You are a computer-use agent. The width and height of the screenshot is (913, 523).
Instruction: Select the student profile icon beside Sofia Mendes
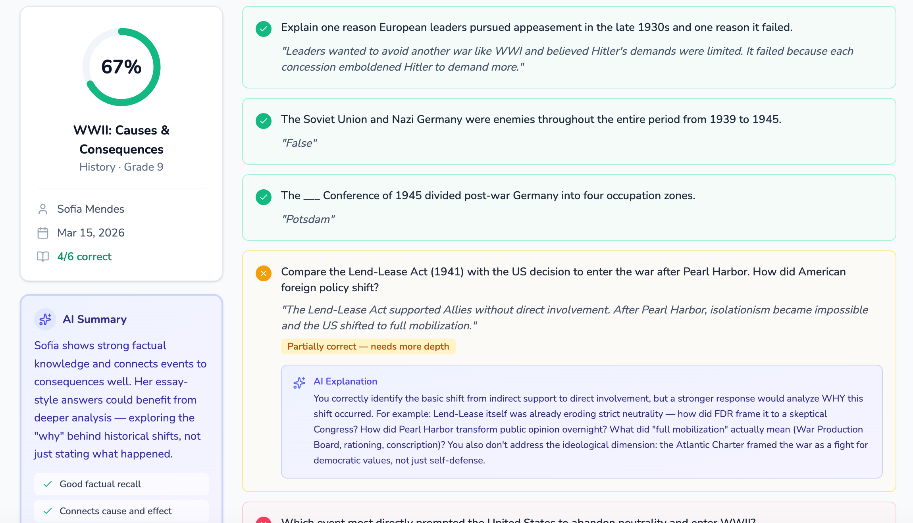42,209
